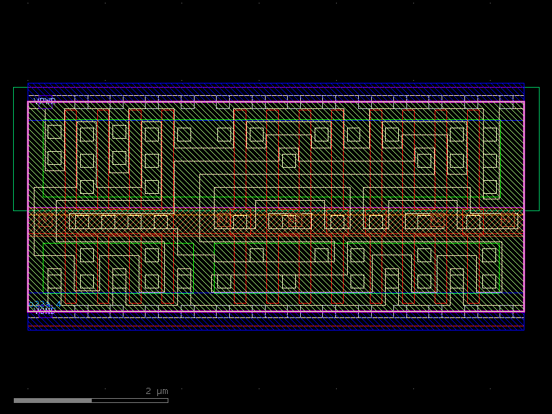This screenshot has height=414, width=552.
Task: Select the bottom-left contact square
Action: 54,282
